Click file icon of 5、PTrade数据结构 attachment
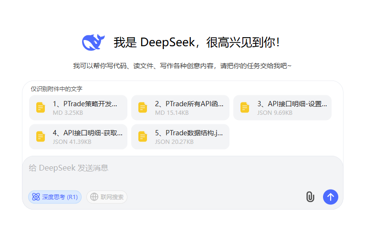The height and width of the screenshot is (232, 365). 143,137
